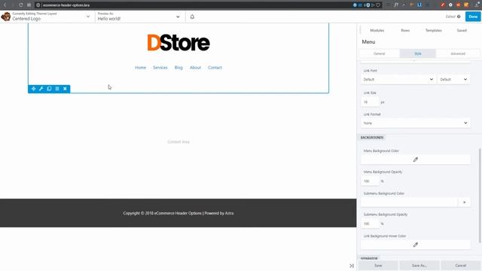Screen dimensions: 482x271
Task: Switch to the General tab
Action: click(379, 53)
